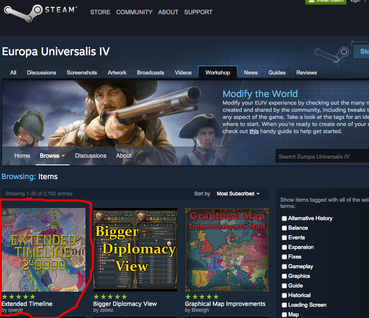369x318 pixels.
Task: View author zebez's profile
Action: pos(103,310)
